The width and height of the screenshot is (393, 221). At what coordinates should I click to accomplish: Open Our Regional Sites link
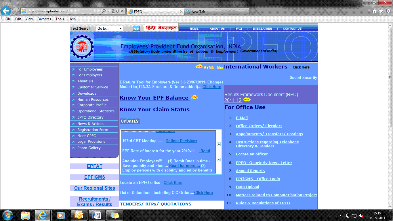[x=95, y=188]
